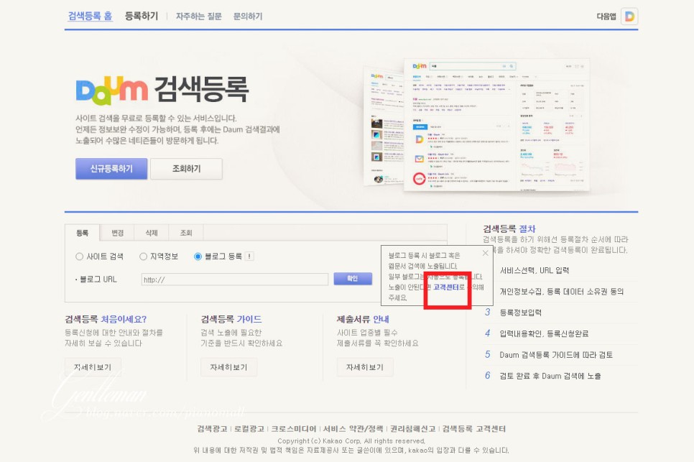This screenshot has width=694, height=462.
Task: Click step 4 입력내용확인, 등록신청완료 text
Action: click(544, 333)
